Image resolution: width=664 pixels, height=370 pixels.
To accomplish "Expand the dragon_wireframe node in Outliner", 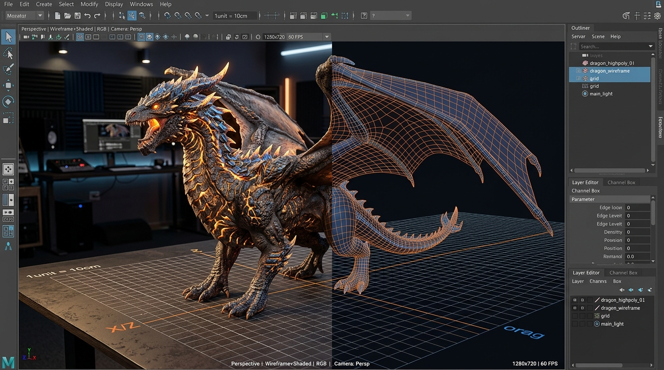I will 578,71.
